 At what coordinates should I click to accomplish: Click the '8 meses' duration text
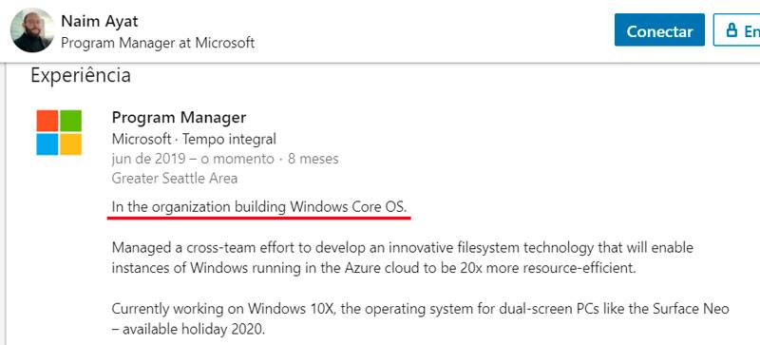point(313,159)
